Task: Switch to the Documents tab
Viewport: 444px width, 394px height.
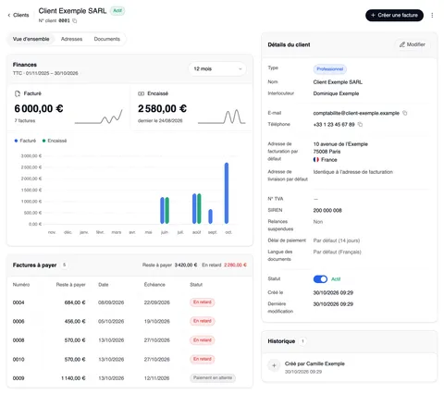Action: coord(106,39)
